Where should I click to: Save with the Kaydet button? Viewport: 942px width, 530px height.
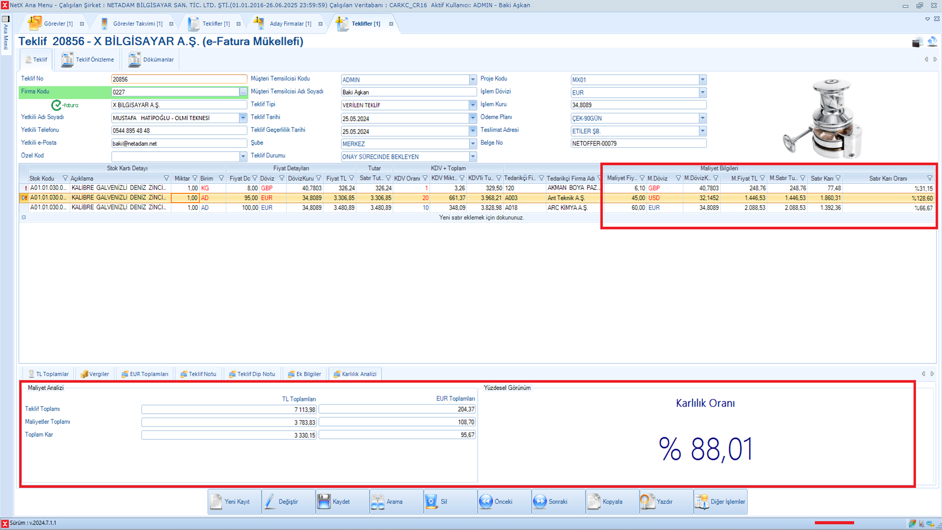(x=342, y=502)
